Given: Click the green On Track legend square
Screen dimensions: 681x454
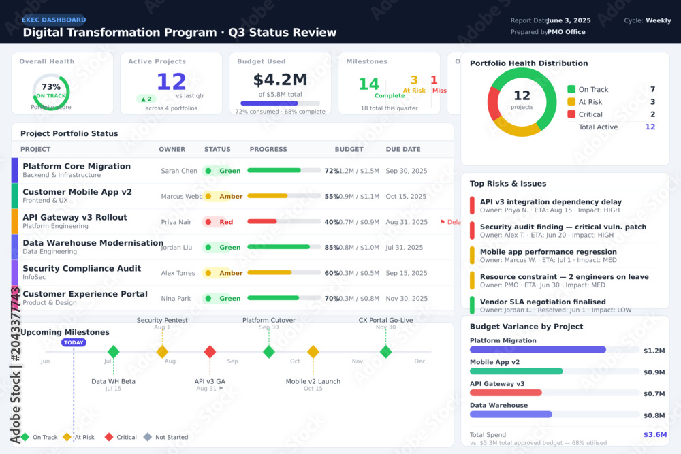Looking at the screenshot, I should point(571,89).
